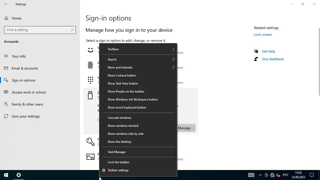Select the Password key icon
This screenshot has width=320, height=180.
(90, 141)
